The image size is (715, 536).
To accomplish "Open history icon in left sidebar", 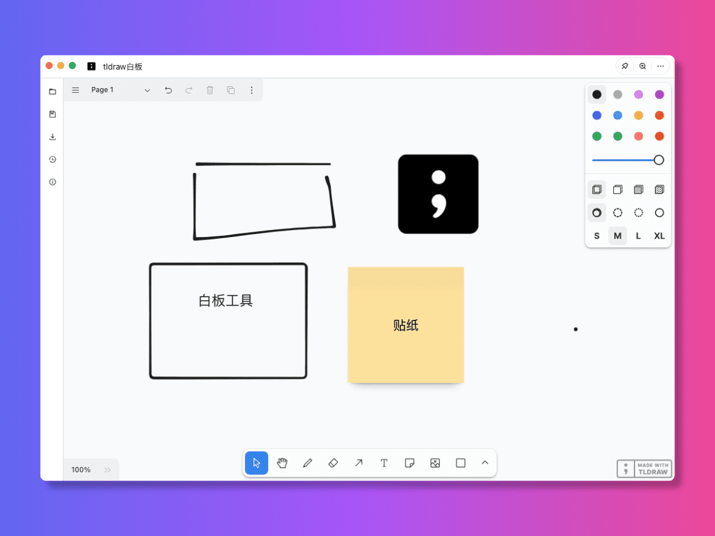I will 52,159.
